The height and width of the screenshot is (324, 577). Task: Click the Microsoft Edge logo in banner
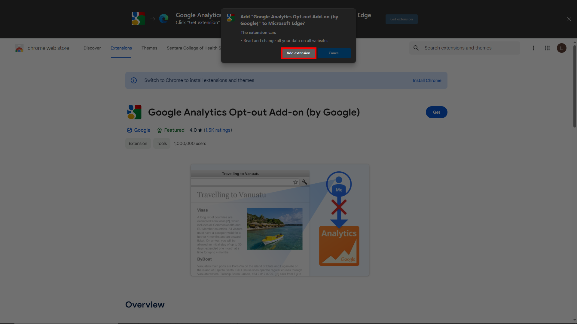[164, 19]
